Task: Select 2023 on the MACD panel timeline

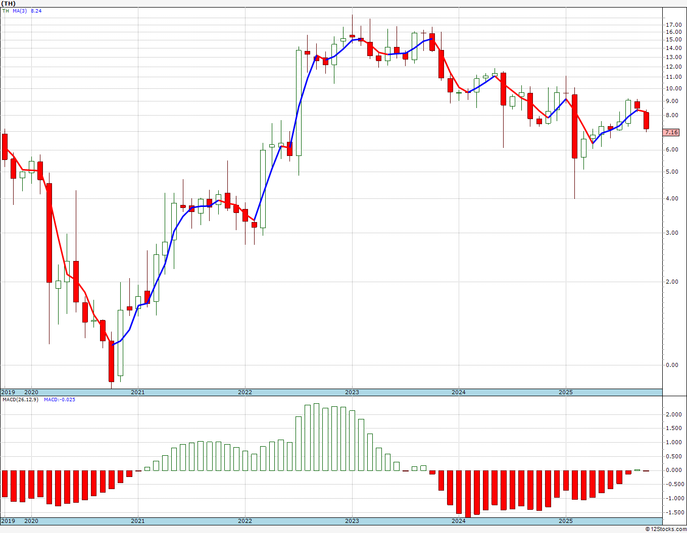Action: pyautogui.click(x=352, y=521)
